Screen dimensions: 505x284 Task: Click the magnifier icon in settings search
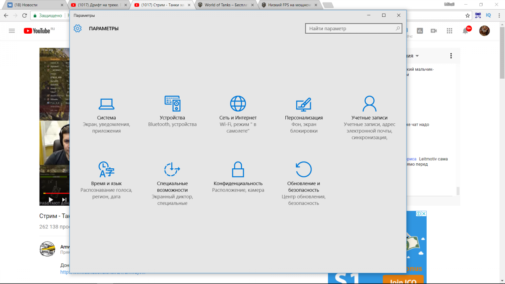[x=398, y=29]
